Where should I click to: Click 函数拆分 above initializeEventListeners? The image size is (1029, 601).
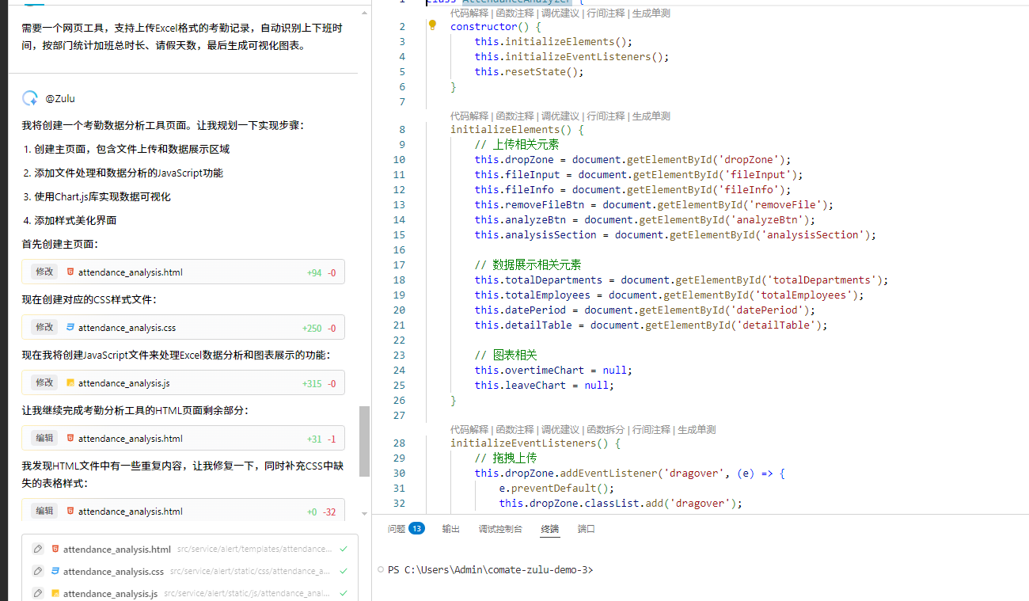click(606, 430)
